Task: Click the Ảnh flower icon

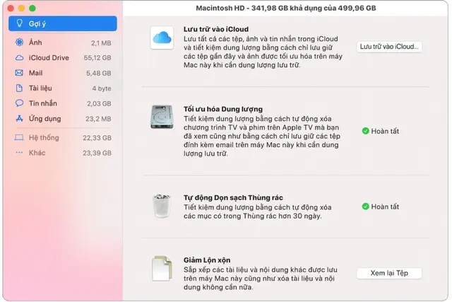Action: pyautogui.click(x=19, y=42)
